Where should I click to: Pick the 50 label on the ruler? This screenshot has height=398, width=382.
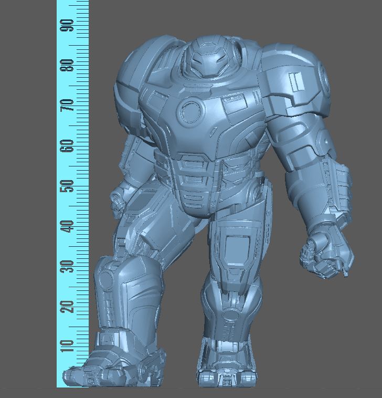pos(67,186)
